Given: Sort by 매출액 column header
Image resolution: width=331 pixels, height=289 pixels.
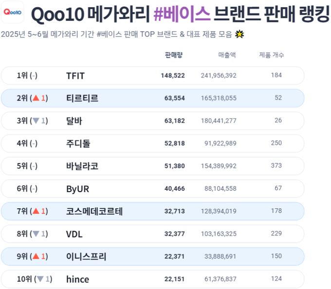Looking at the screenshot, I should click(227, 55).
